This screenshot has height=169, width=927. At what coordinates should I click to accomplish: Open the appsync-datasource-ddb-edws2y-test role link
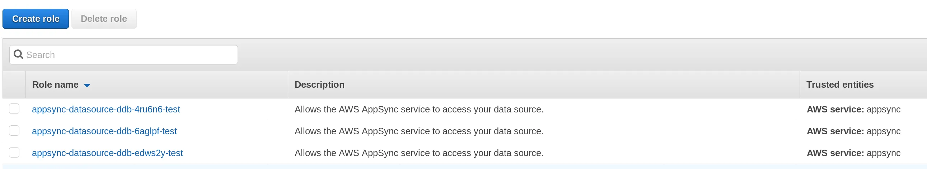click(x=107, y=153)
